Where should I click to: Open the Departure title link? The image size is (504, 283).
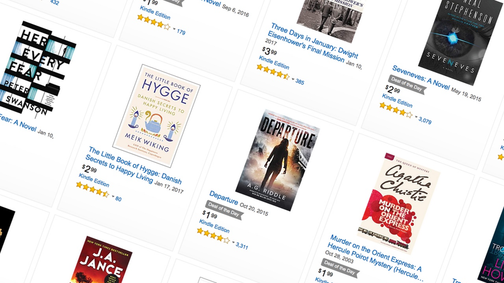[224, 197]
